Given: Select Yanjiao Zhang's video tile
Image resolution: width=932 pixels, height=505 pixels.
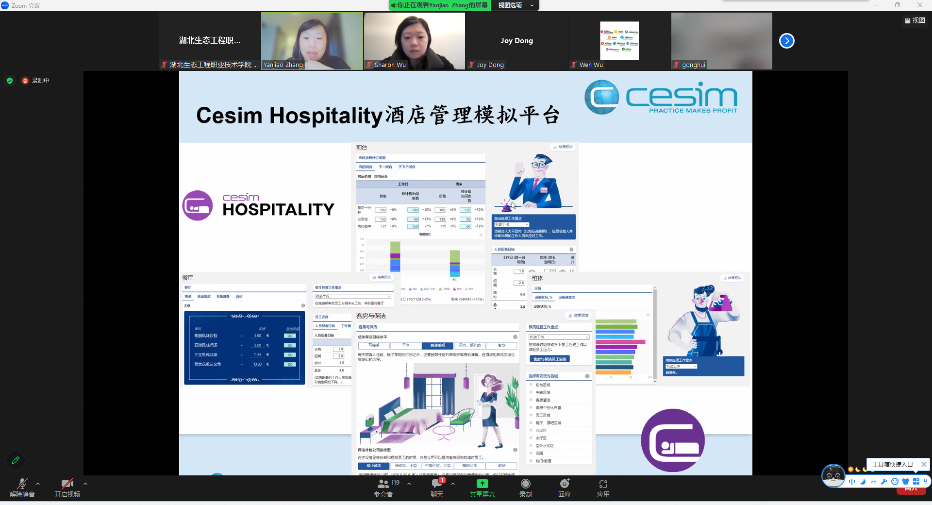Looking at the screenshot, I should [x=312, y=41].
